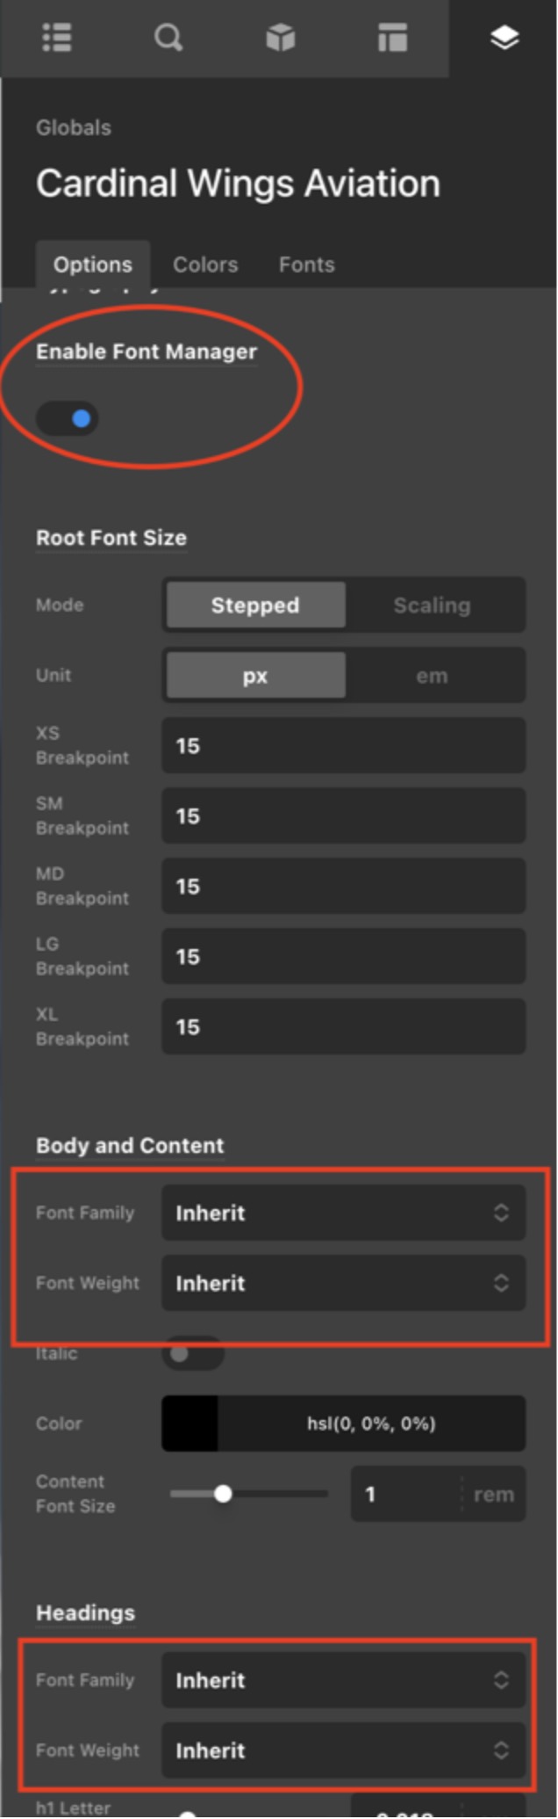Click the XS Breakpoint input field
Viewport: 558px width, 1819px height.
(x=343, y=745)
